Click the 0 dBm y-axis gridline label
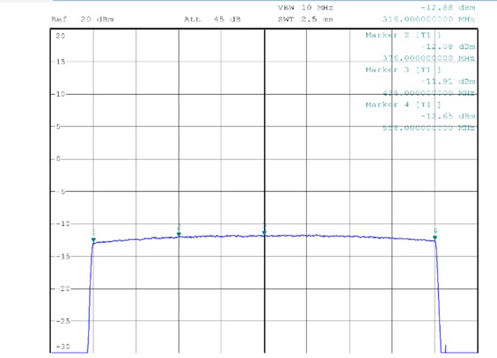The height and width of the screenshot is (358, 497). [x=58, y=159]
